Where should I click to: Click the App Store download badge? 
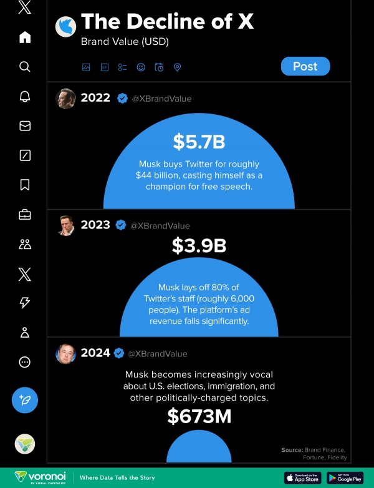pos(302,478)
